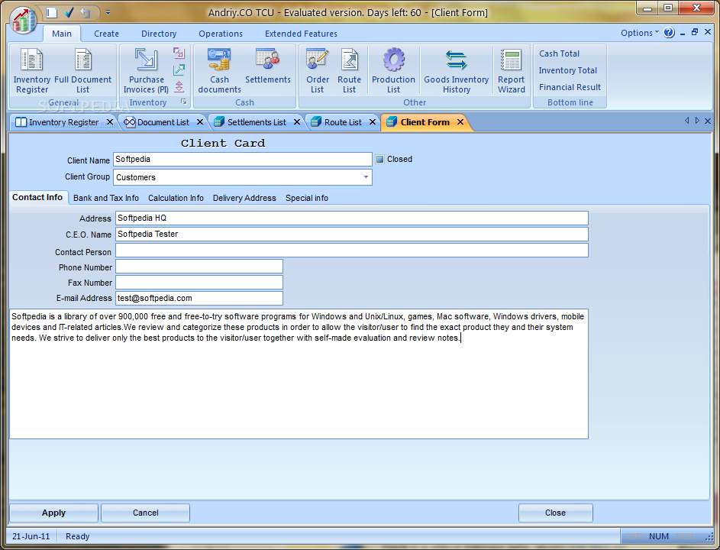Click the TCU application orb button
The width and height of the screenshot is (720, 550).
tap(24, 20)
